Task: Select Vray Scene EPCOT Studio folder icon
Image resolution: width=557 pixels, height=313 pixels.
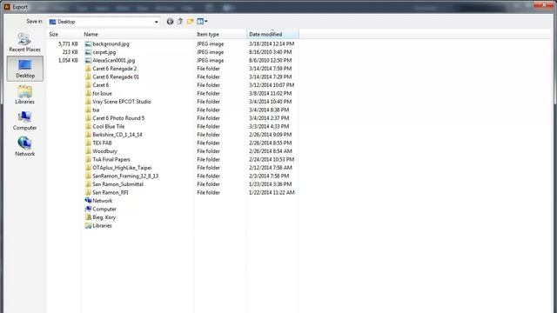Action: pyautogui.click(x=88, y=102)
